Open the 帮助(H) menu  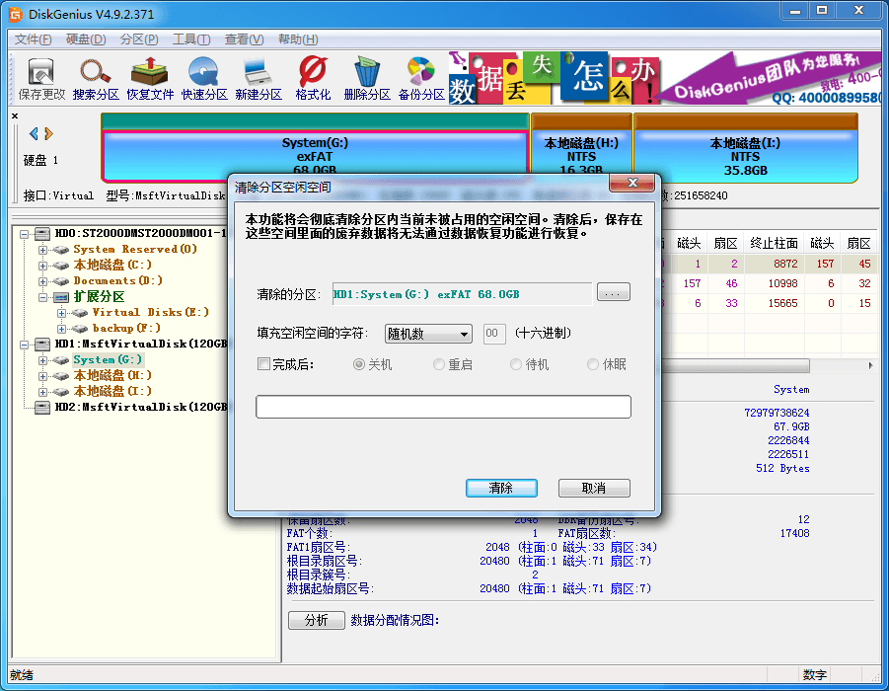[298, 39]
